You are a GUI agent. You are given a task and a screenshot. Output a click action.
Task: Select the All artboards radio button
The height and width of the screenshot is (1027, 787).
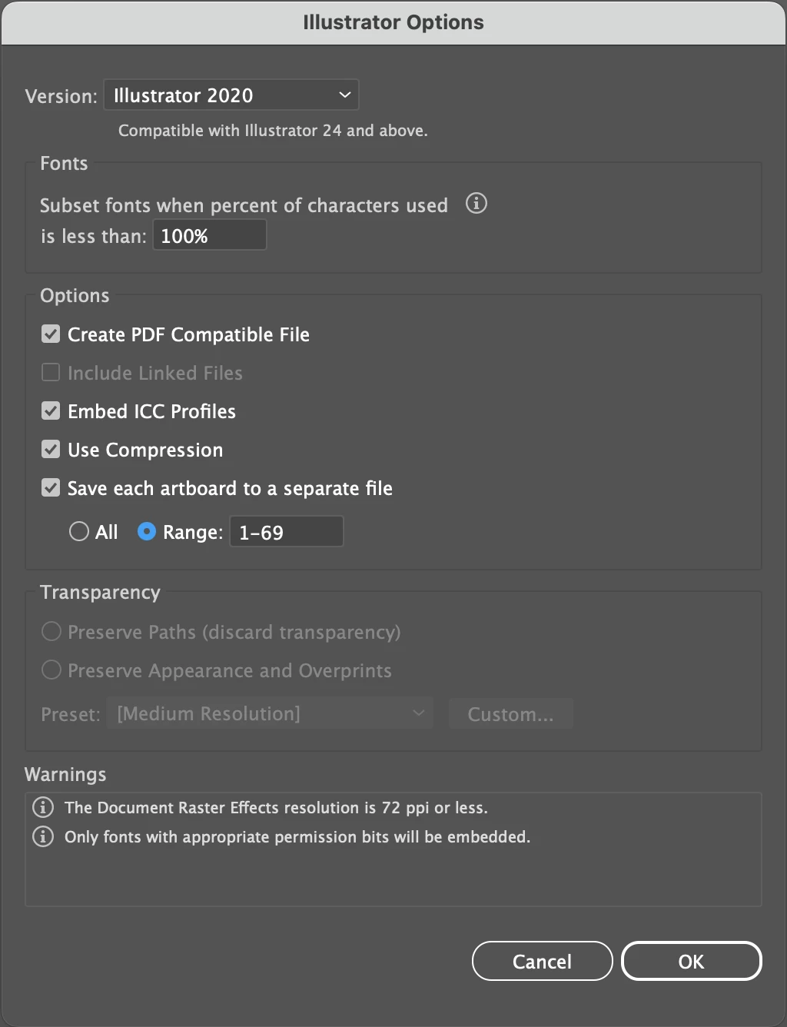[79, 532]
